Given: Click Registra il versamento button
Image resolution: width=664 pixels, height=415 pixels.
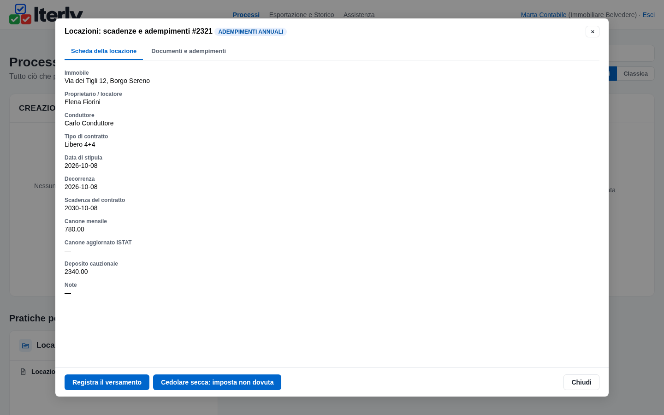Looking at the screenshot, I should point(107,382).
